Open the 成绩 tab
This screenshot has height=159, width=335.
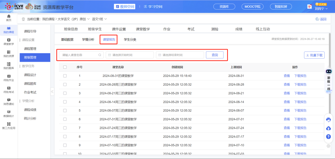pos(238,29)
